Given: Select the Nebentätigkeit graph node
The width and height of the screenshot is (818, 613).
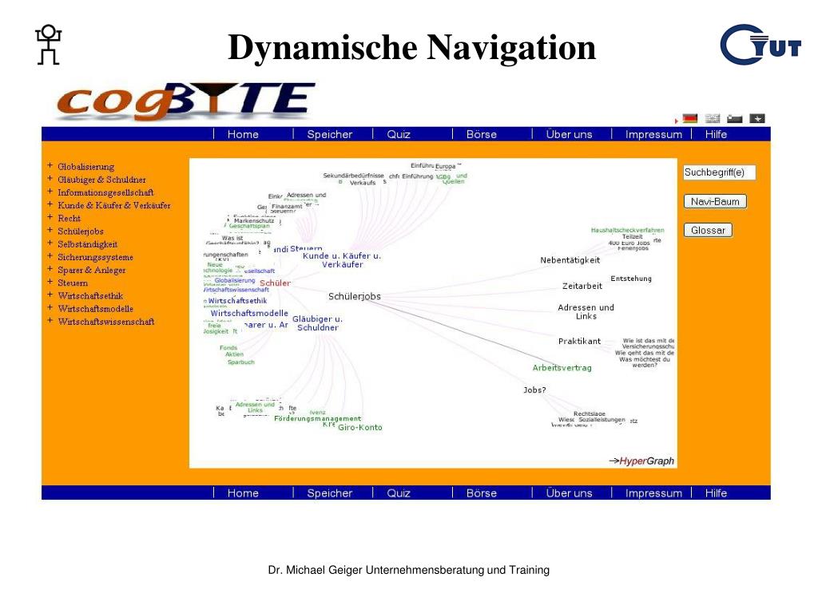Looking at the screenshot, I should 570,260.
